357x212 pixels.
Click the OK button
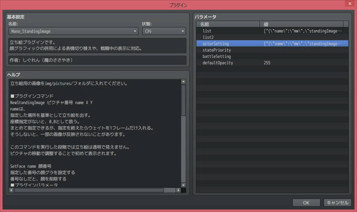[x=306, y=203]
